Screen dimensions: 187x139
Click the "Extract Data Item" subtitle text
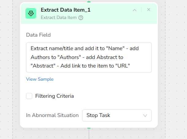tap(59, 17)
